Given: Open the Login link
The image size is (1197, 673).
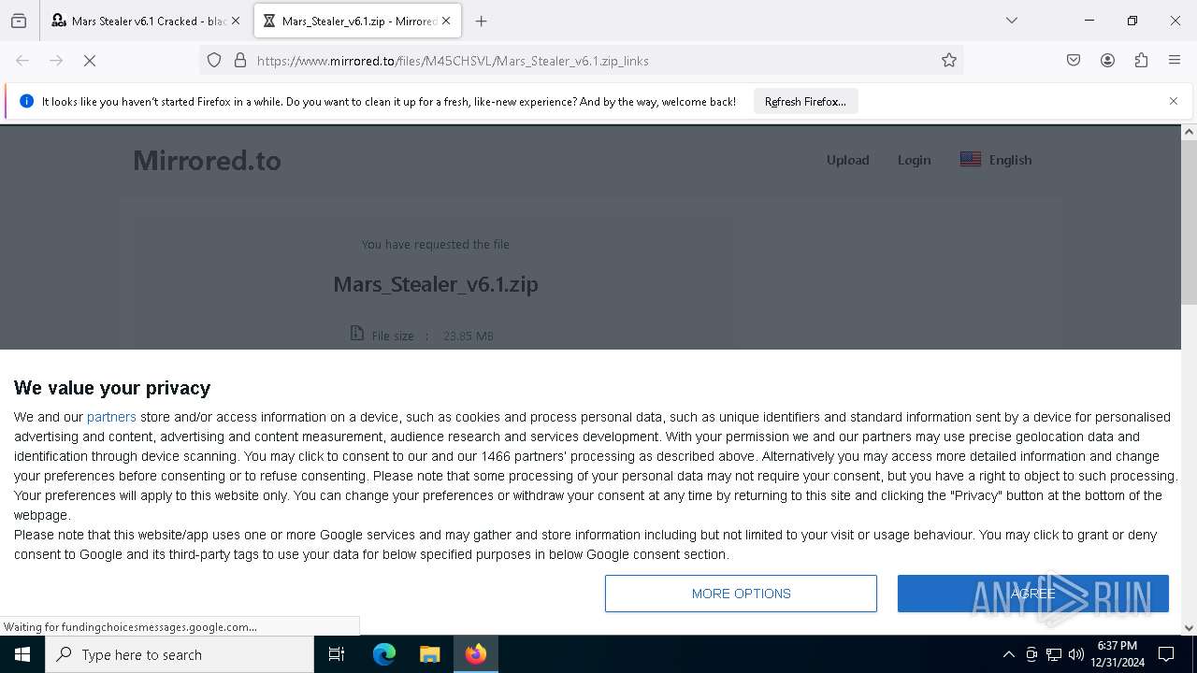Looking at the screenshot, I should (x=914, y=160).
